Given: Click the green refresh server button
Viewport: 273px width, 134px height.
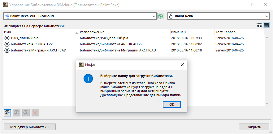Looking at the screenshot, I should [160, 16].
